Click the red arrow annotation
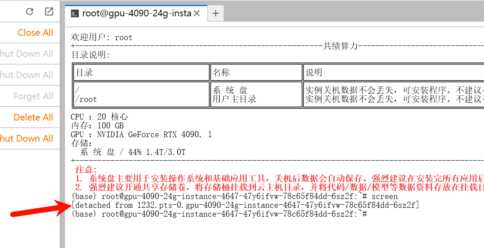Viewport: 484px width, 248px height. click(40, 209)
